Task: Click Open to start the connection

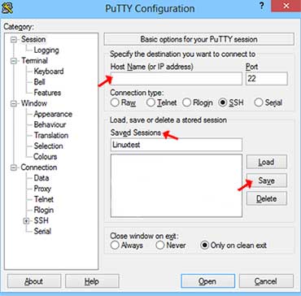Action: click(x=207, y=281)
